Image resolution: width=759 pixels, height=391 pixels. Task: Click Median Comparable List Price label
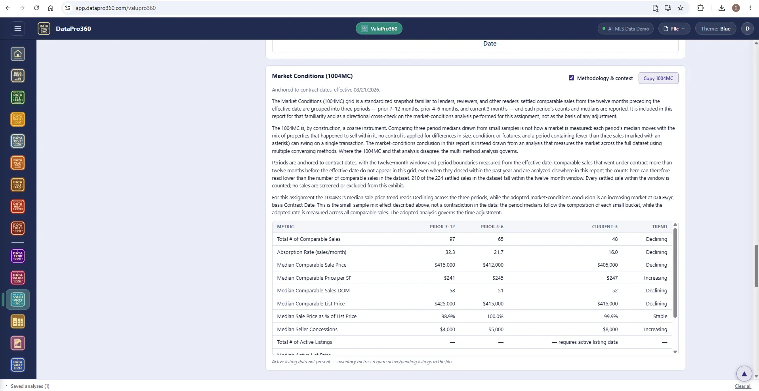pos(311,303)
